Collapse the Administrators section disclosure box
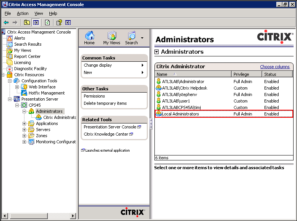The width and height of the screenshot is (297, 221). [x=156, y=52]
